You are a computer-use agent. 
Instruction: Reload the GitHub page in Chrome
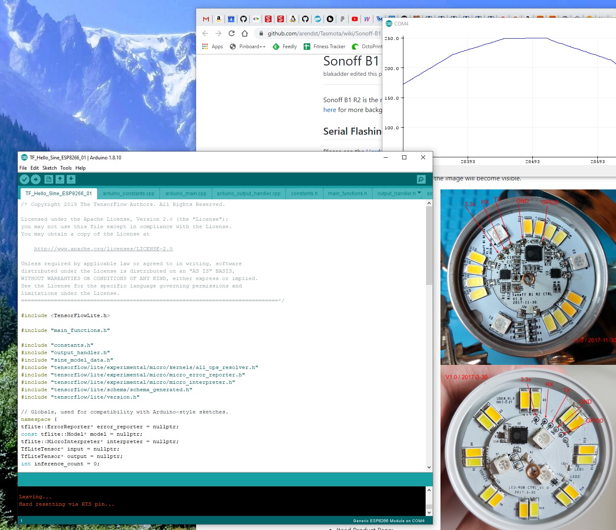click(232, 33)
